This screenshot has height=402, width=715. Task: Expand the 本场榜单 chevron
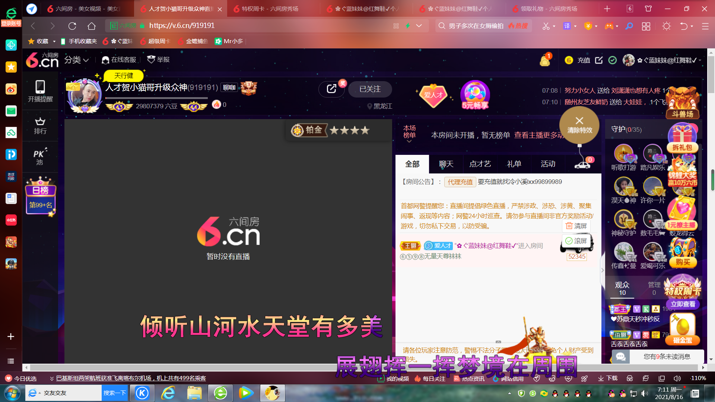click(x=409, y=141)
